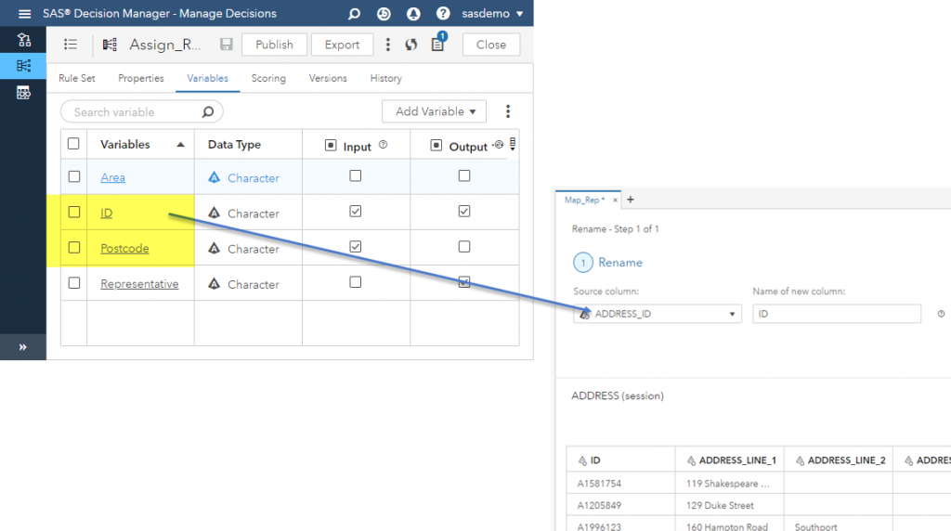This screenshot has width=951, height=531.
Task: Click the save floppy disk icon
Action: click(227, 45)
